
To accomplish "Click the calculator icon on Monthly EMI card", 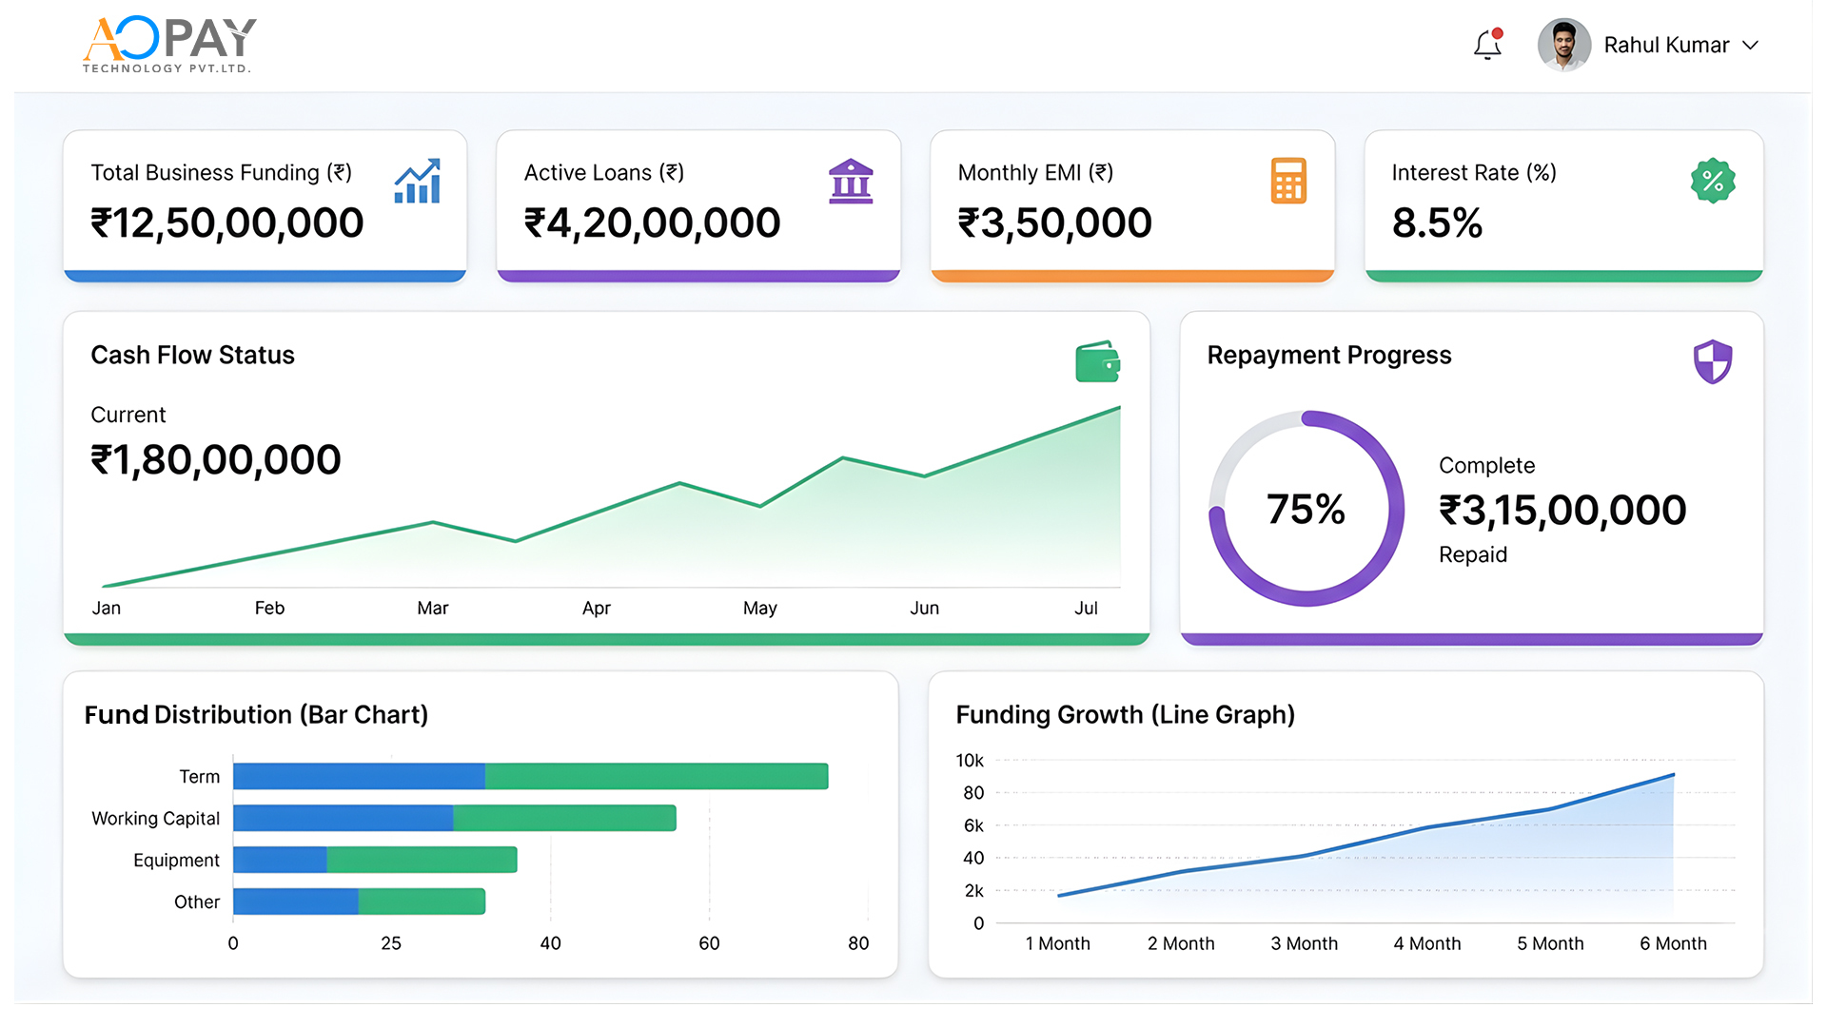I will click(1288, 181).
